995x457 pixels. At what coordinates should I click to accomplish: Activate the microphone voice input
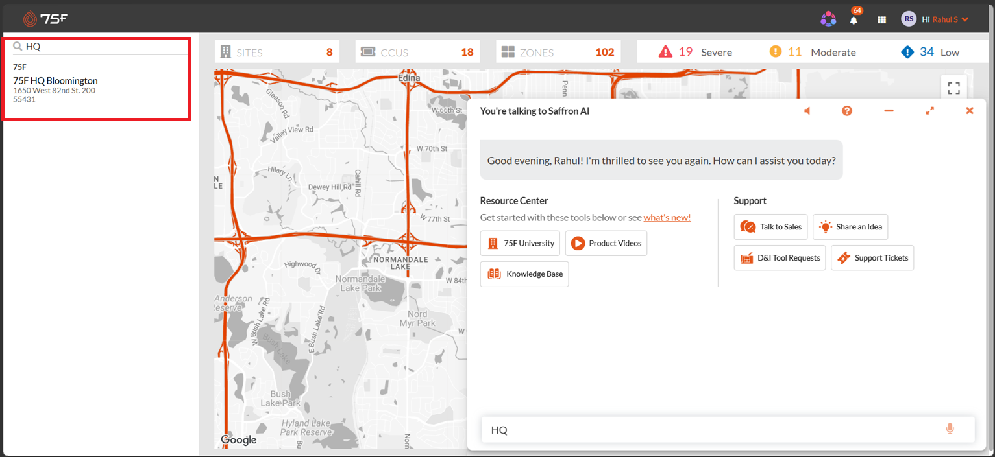pos(950,429)
